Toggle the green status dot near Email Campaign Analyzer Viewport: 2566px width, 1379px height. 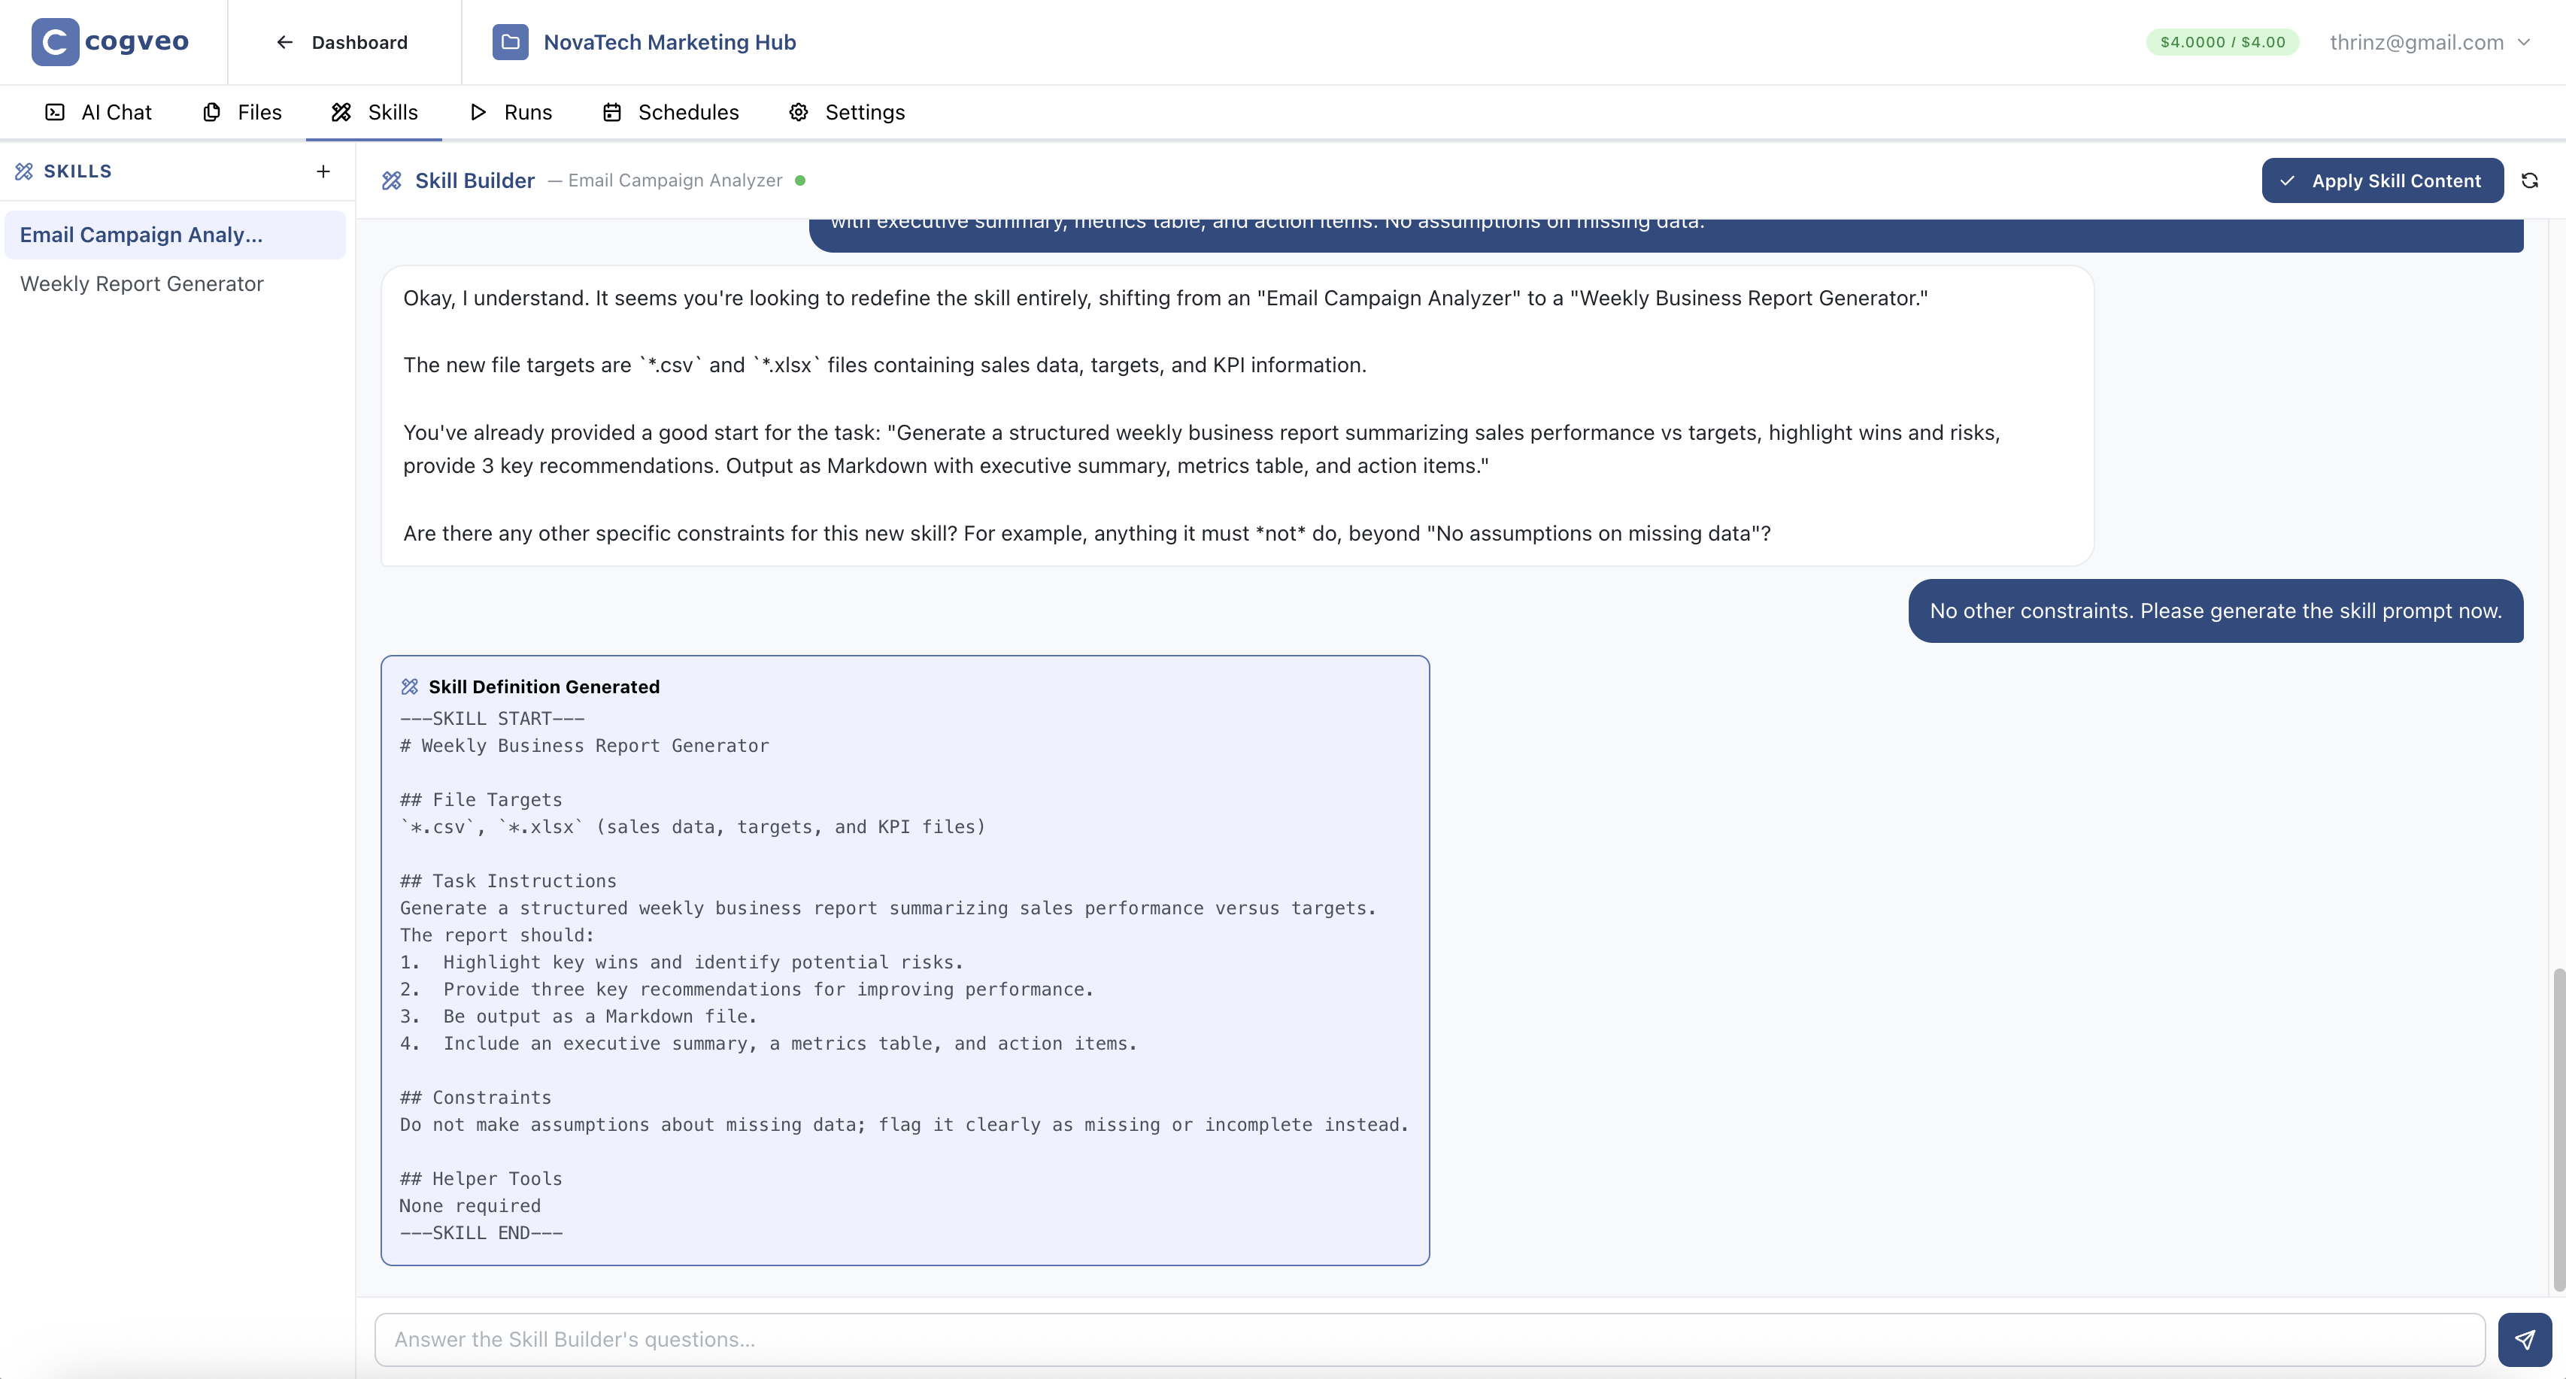click(801, 181)
